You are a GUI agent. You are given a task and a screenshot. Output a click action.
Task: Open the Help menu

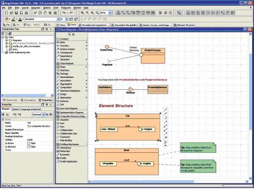[x=86, y=8]
